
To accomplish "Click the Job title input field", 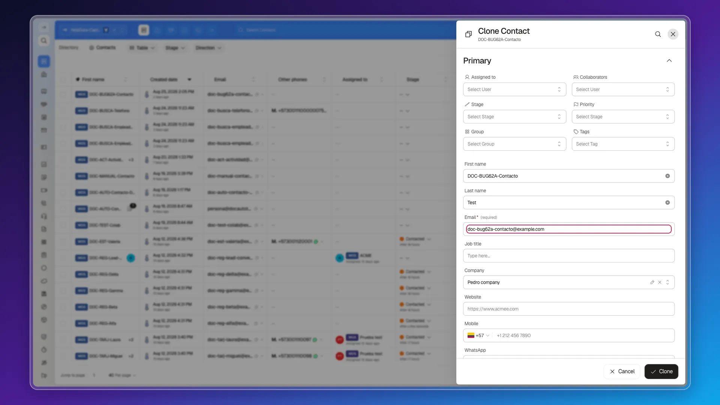I will pos(568,256).
